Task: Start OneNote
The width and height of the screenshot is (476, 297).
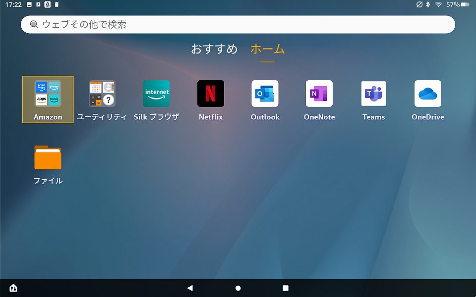Action: pyautogui.click(x=319, y=94)
